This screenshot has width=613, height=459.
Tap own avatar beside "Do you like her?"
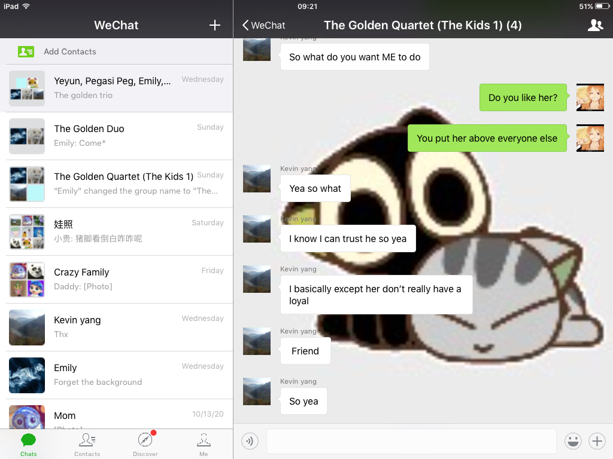[x=590, y=97]
